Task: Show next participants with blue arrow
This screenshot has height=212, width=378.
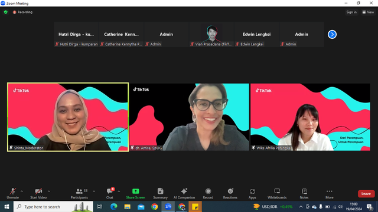Action: tap(332, 34)
